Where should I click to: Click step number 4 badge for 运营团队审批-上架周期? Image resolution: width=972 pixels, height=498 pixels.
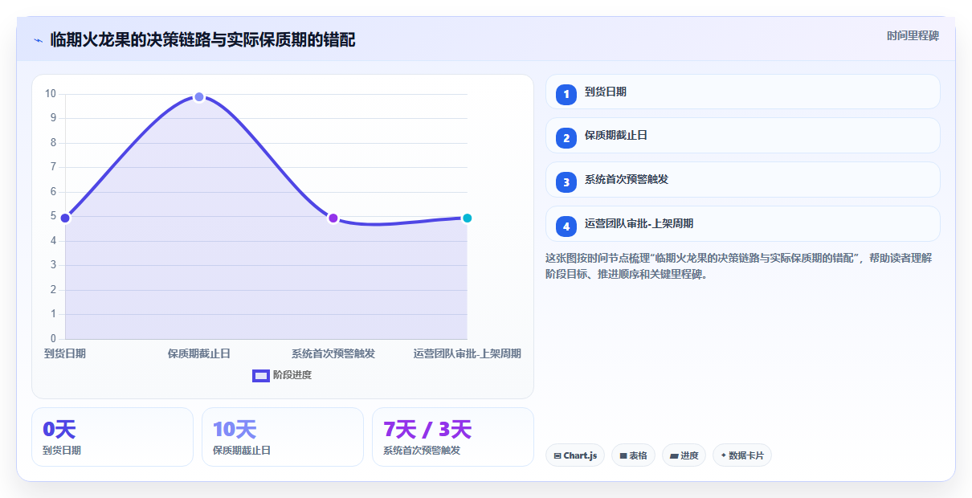coord(566,227)
